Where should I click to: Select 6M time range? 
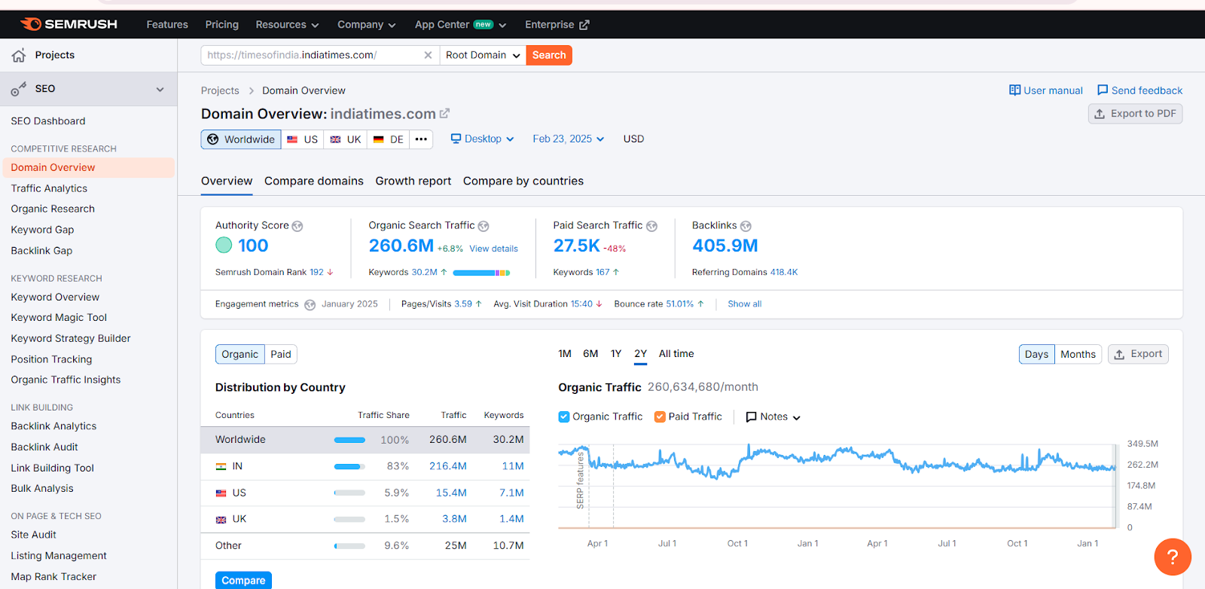[x=590, y=353]
